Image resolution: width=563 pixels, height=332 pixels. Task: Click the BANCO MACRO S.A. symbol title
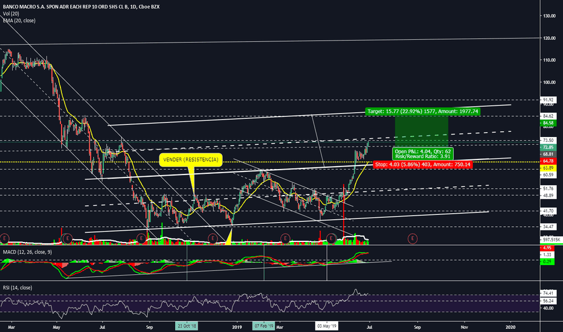pyautogui.click(x=81, y=7)
